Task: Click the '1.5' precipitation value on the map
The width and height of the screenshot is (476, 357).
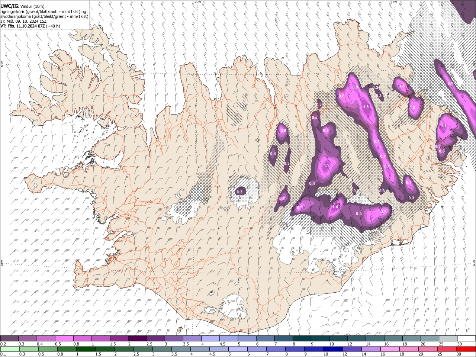Action: pos(366,107)
